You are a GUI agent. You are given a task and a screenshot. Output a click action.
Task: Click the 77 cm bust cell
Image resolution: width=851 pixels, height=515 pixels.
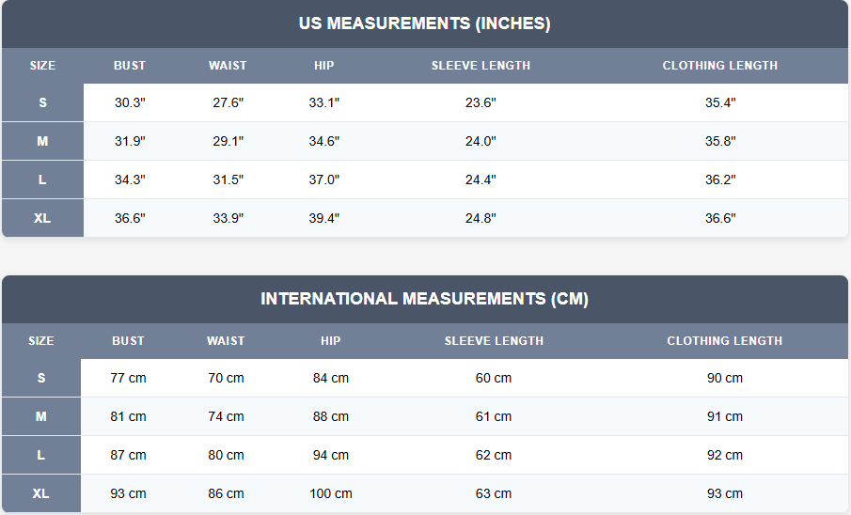coord(128,378)
